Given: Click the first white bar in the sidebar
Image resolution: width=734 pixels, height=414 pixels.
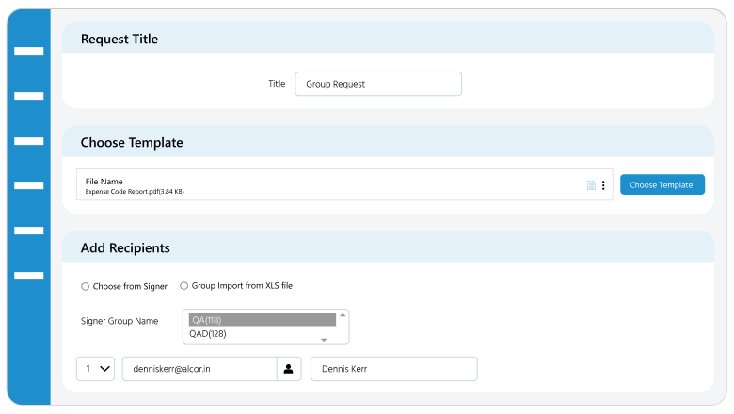Looking at the screenshot, I should (29, 51).
